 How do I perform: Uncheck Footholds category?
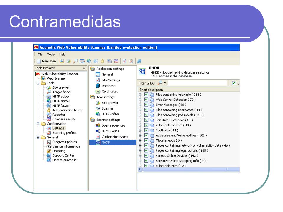147,130
